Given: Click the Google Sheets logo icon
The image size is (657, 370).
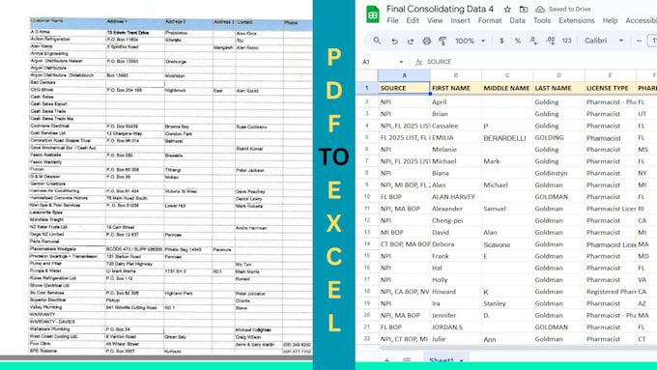Looking at the screenshot, I should pos(373,14).
